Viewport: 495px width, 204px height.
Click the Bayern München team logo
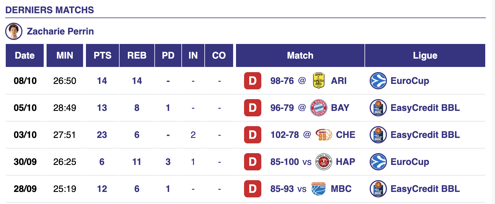pyautogui.click(x=319, y=108)
